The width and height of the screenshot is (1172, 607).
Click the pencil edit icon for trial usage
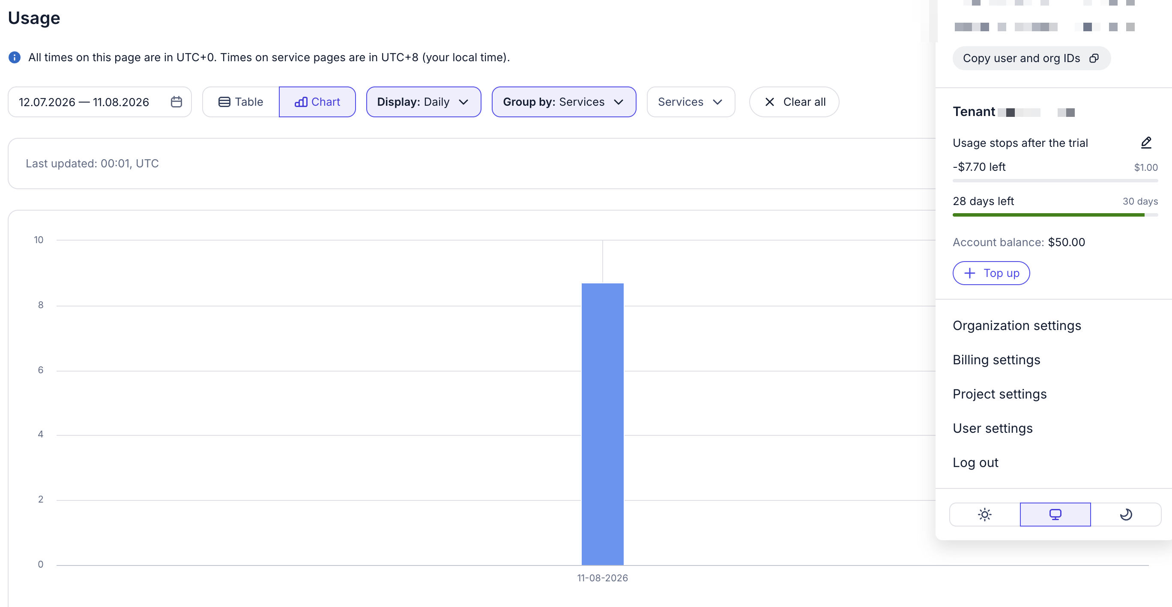[x=1146, y=143]
